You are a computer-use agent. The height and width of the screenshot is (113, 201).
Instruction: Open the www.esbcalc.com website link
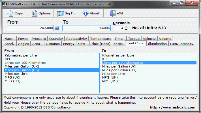(x=172, y=107)
